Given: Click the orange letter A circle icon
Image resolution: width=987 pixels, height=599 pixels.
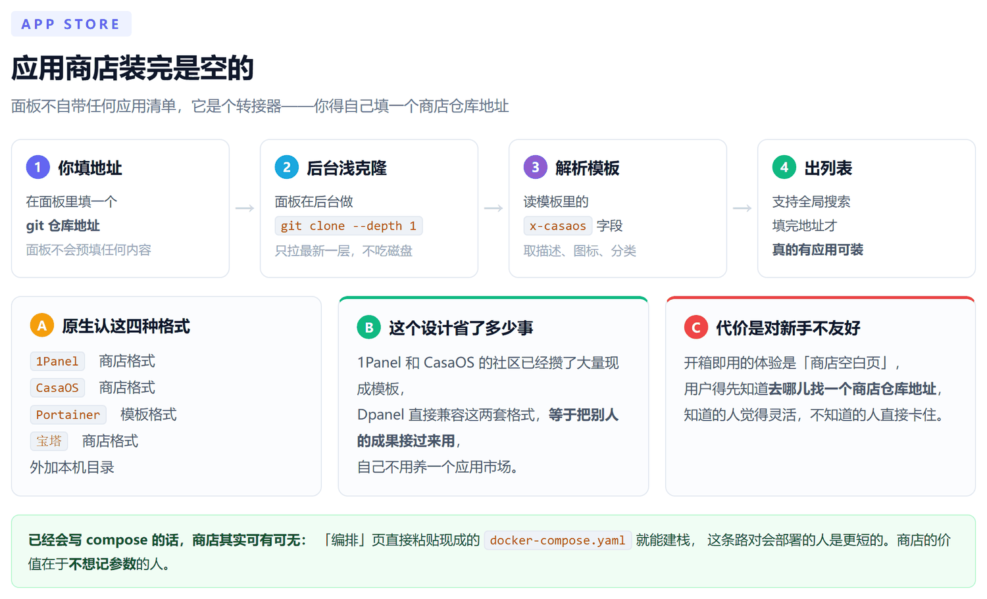Looking at the screenshot, I should pos(42,325).
